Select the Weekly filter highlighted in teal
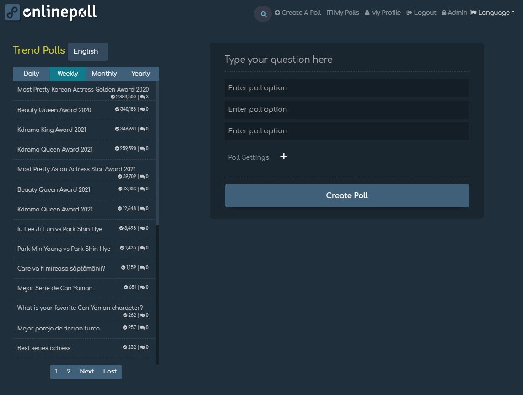The width and height of the screenshot is (523, 395). (67, 73)
